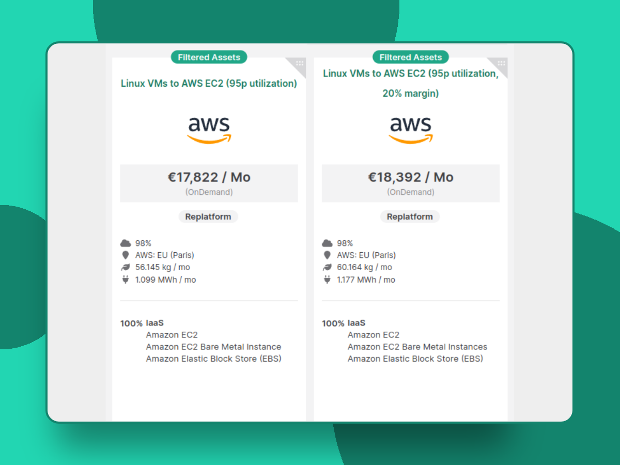Toggle the Replatform pill on the left card
The image size is (620, 465).
[208, 216]
